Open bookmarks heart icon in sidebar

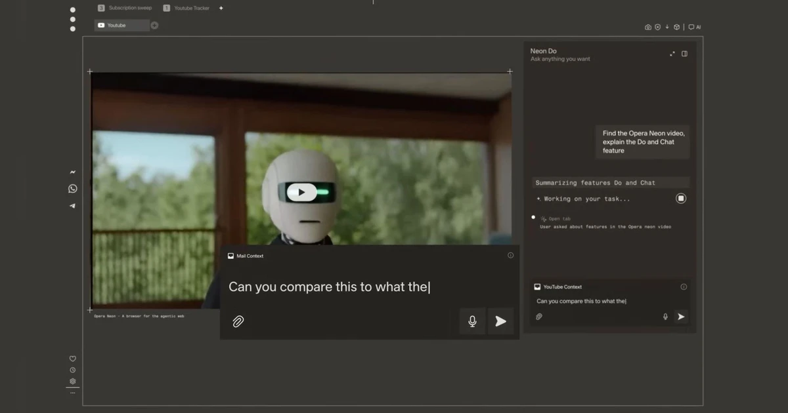coord(72,359)
